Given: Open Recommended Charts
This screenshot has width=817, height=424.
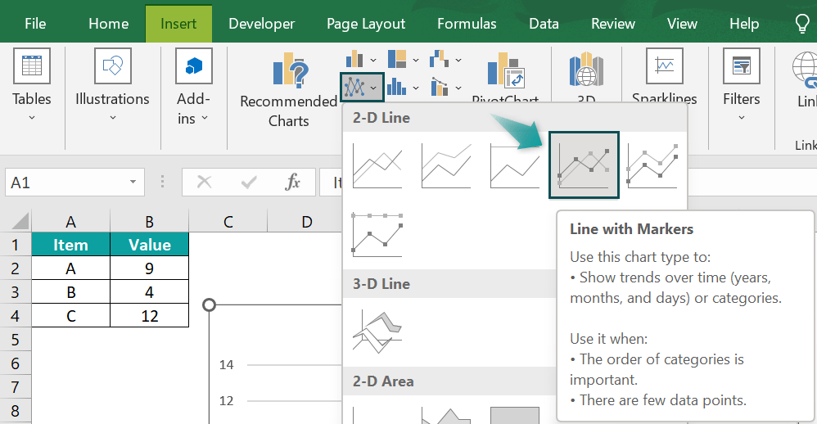Looking at the screenshot, I should [x=289, y=89].
